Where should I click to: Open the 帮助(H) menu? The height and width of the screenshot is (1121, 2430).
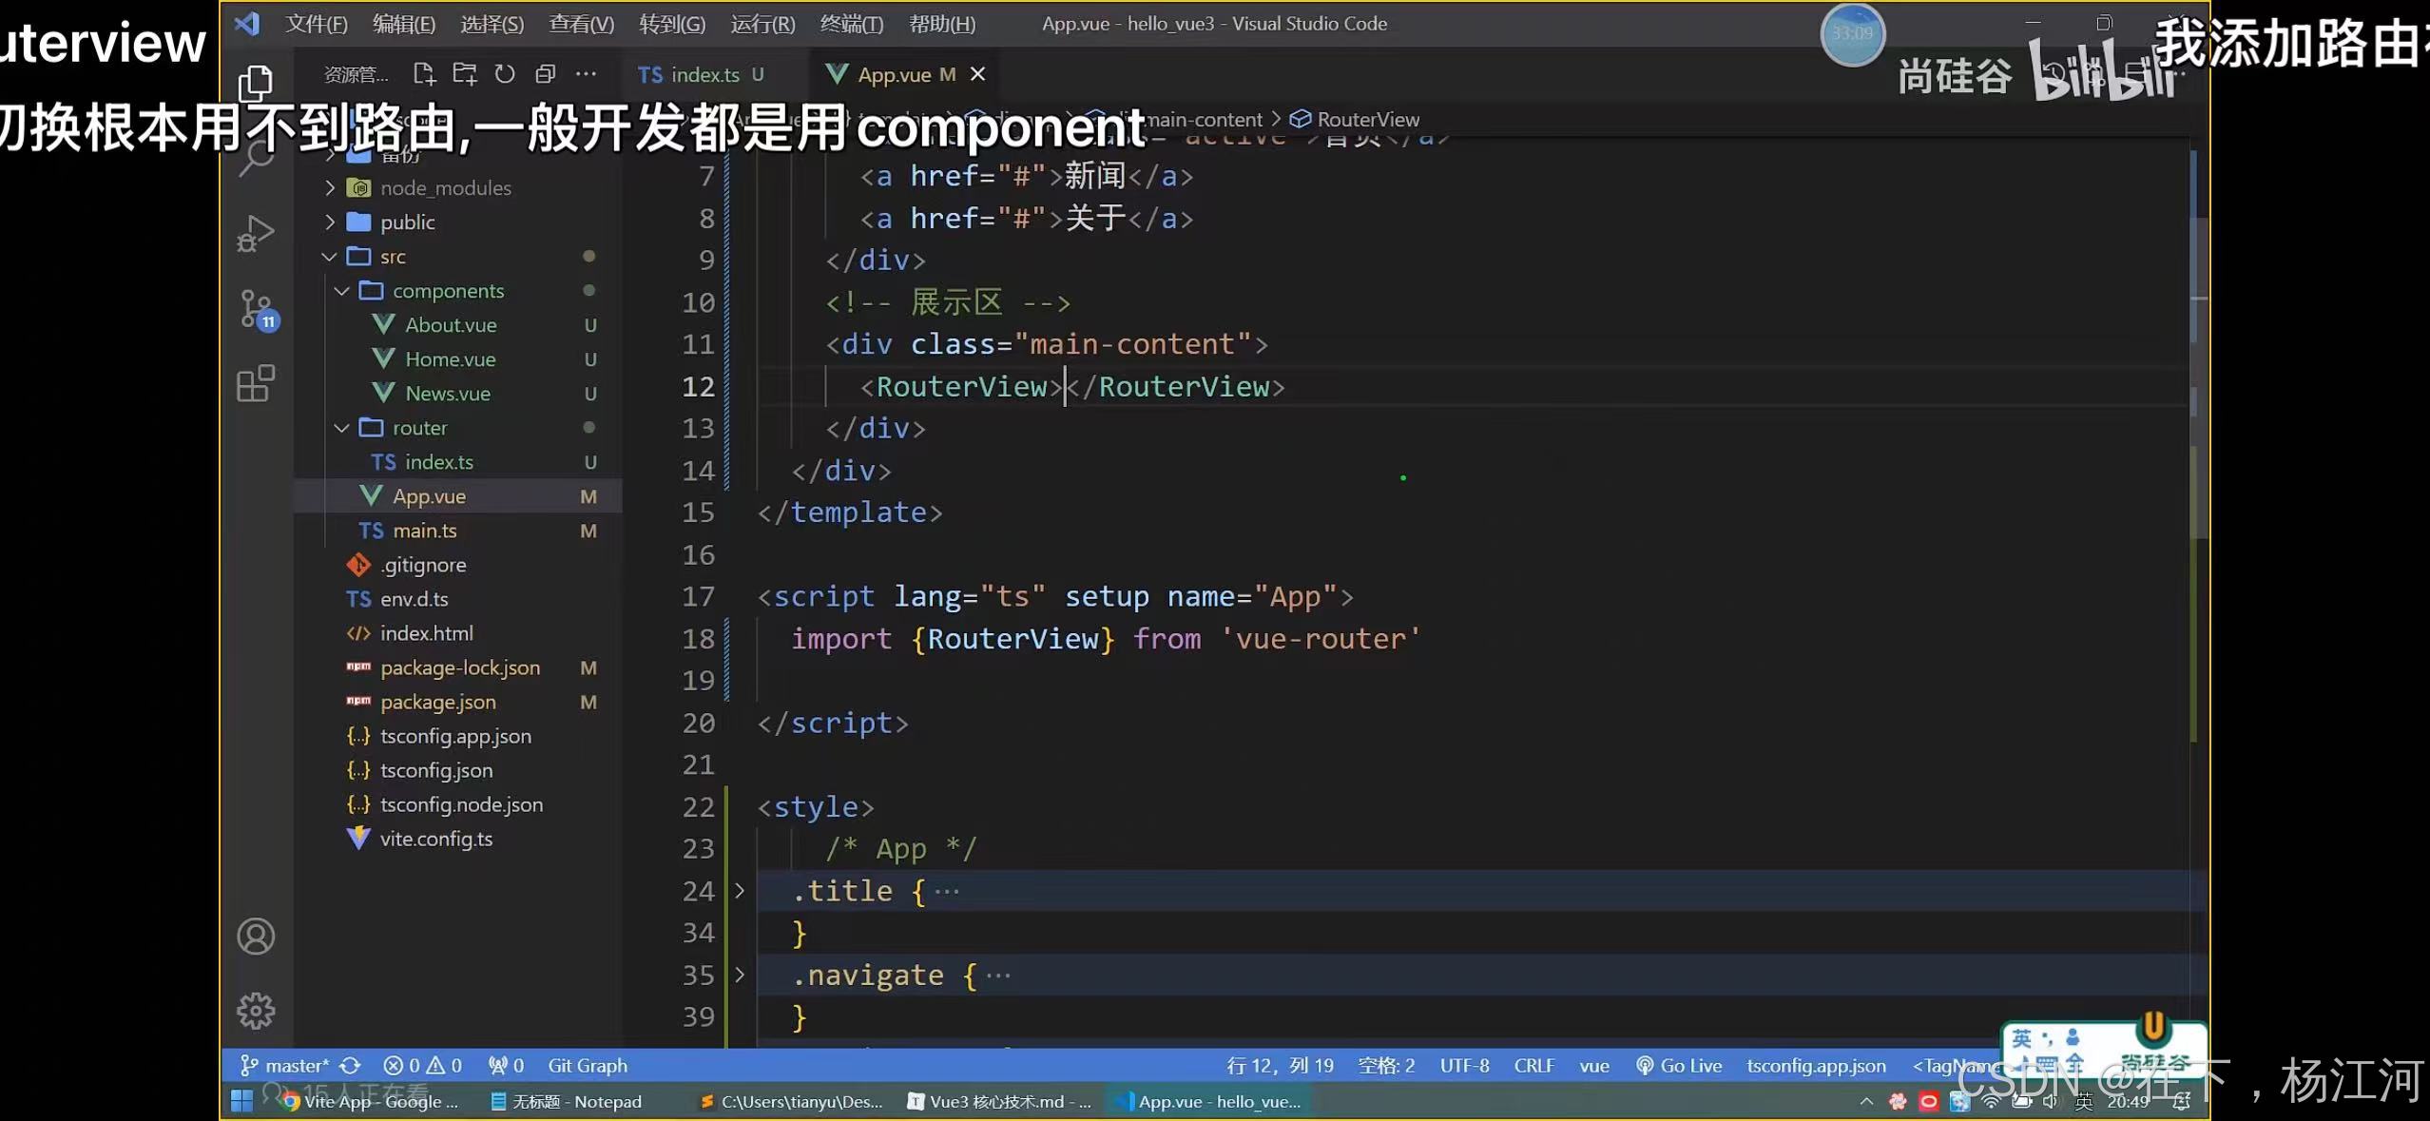click(x=942, y=24)
